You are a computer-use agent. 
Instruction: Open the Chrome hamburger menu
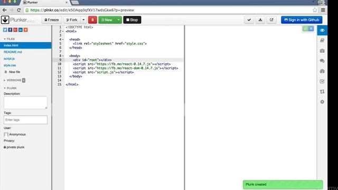[x=323, y=10]
